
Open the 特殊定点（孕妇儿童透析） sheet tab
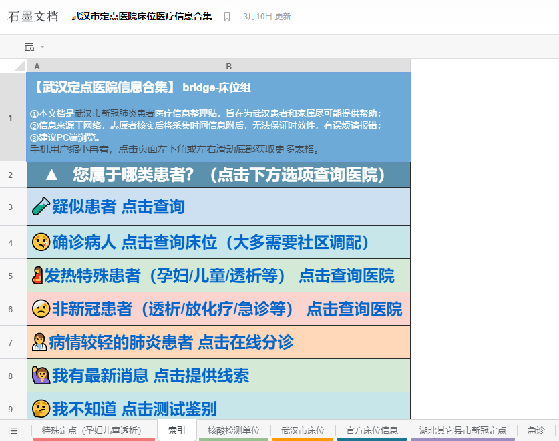pos(94,430)
